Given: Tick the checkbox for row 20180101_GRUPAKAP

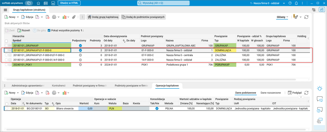Looking at the screenshot, I should pos(6,46).
